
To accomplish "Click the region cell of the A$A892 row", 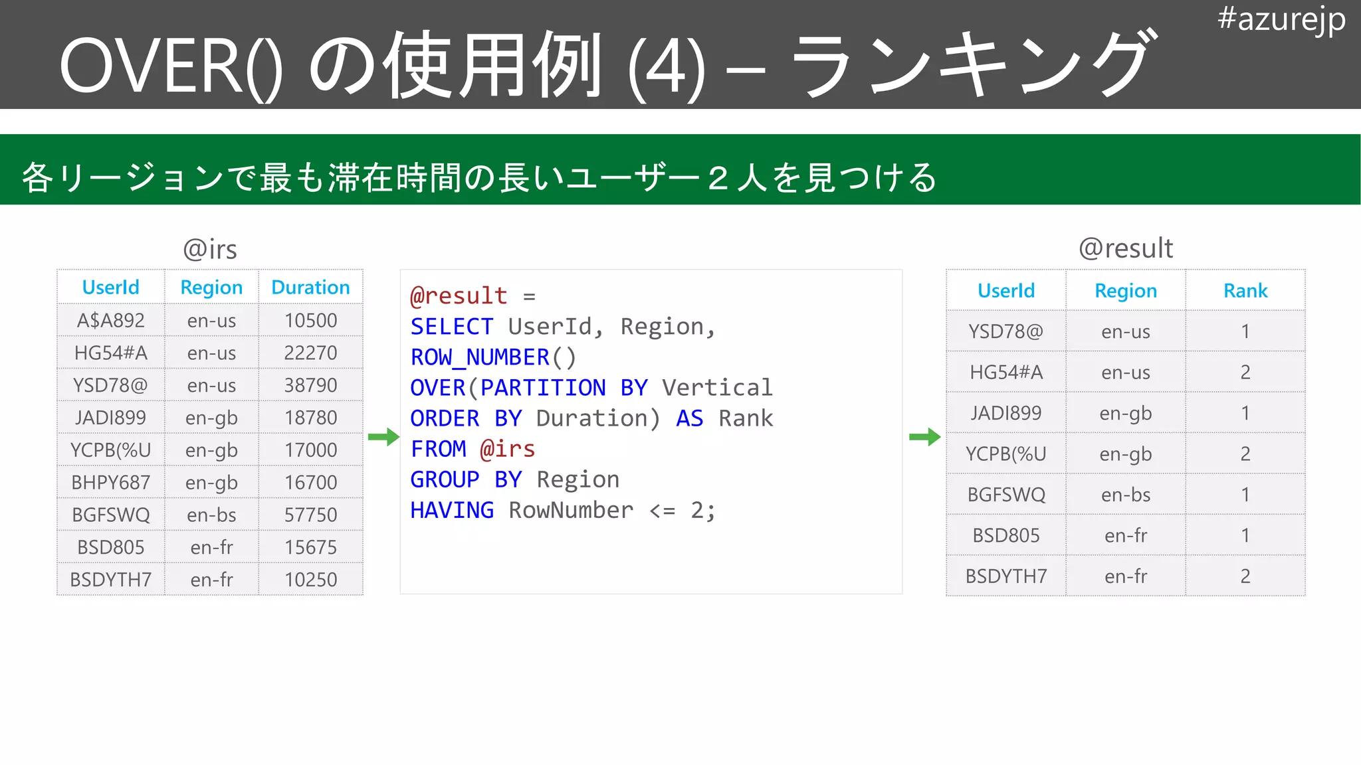I will (211, 320).
